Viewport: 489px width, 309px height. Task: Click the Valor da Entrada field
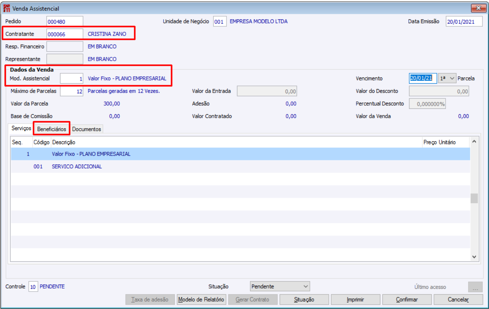[x=267, y=91]
